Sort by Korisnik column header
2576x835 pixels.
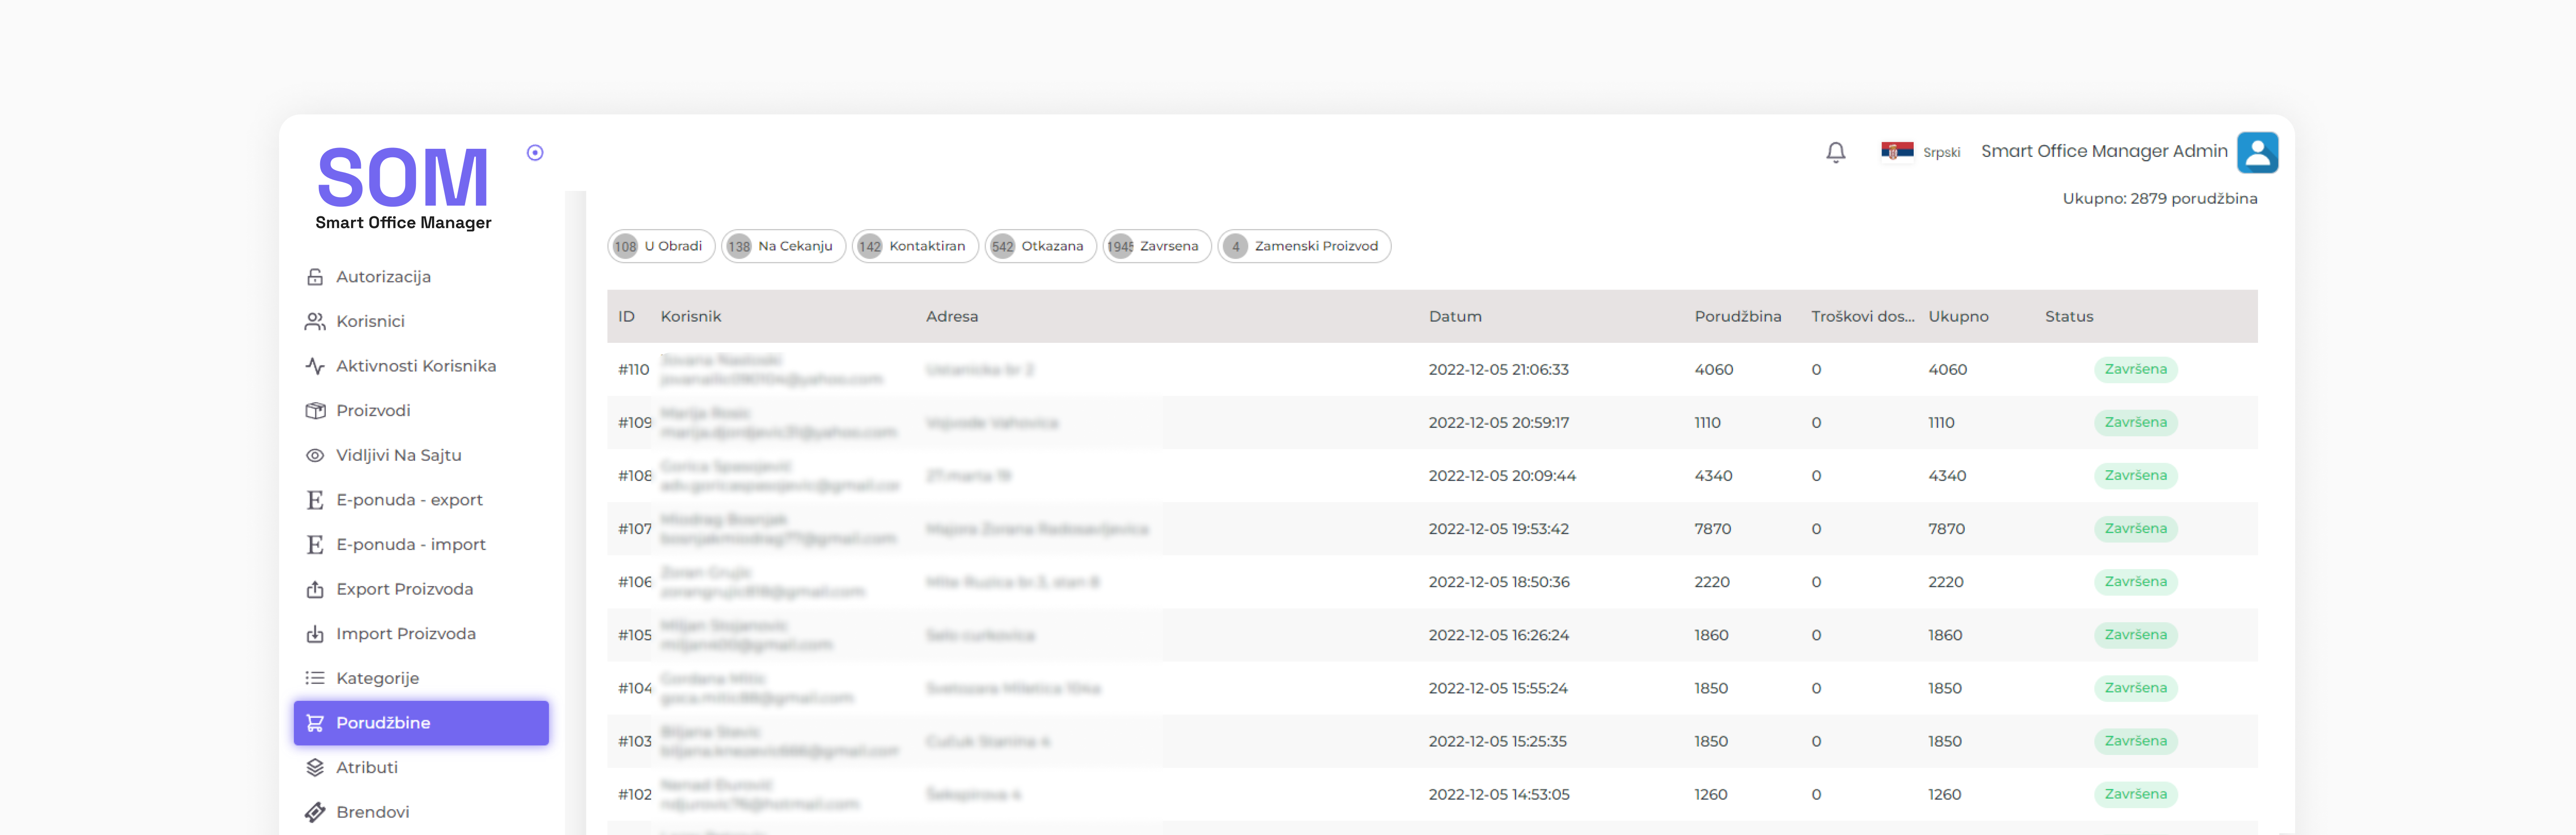pos(691,317)
